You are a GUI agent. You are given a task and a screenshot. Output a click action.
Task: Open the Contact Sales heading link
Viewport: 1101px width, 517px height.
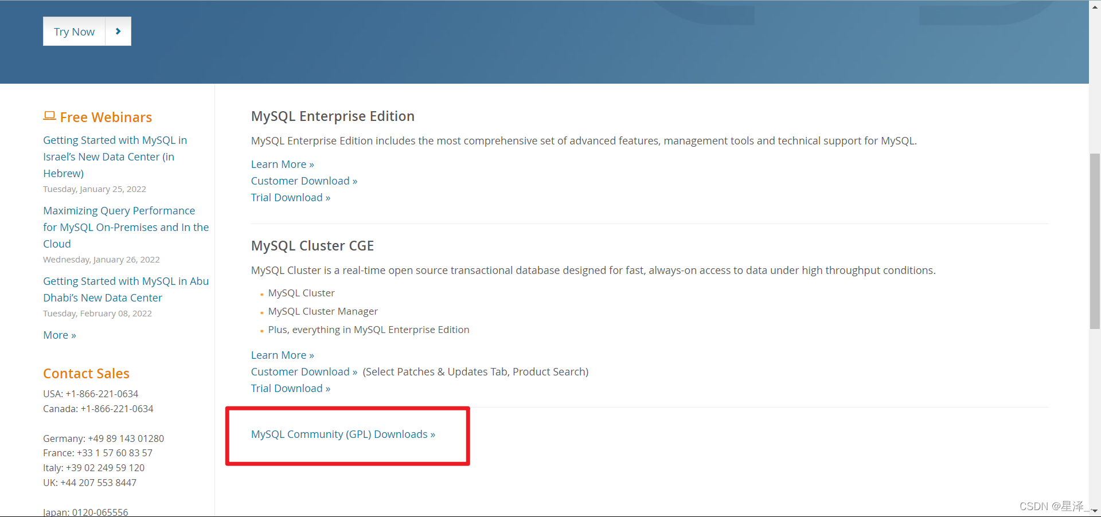(86, 374)
